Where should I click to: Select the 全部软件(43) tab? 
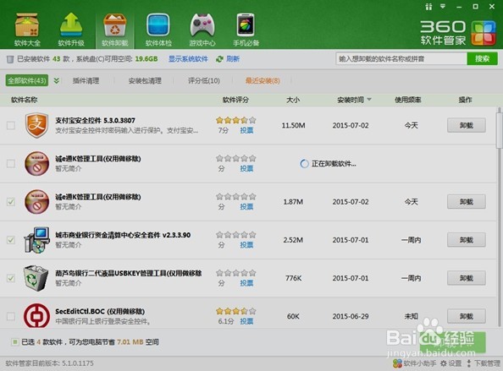(27, 80)
